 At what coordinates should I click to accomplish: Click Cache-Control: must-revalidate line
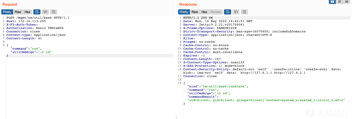click(x=213, y=52)
